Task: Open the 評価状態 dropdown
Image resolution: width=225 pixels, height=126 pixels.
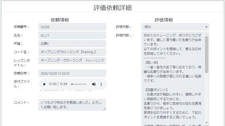Action: [x=175, y=27]
